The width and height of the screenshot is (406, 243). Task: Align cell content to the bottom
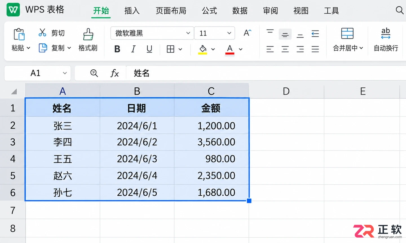pyautogui.click(x=300, y=36)
